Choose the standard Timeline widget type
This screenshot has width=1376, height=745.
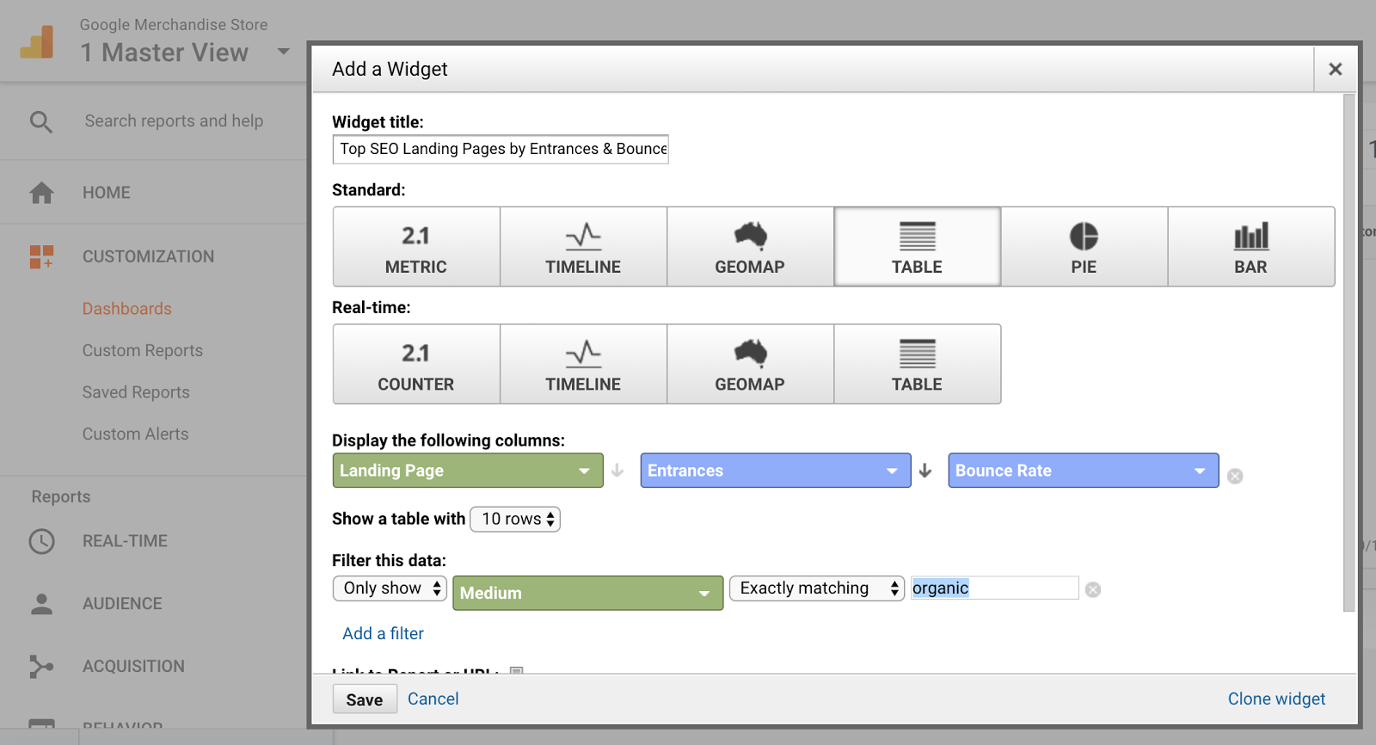[x=583, y=247]
